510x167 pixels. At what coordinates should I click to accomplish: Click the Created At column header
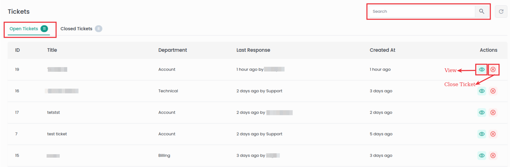(x=382, y=50)
